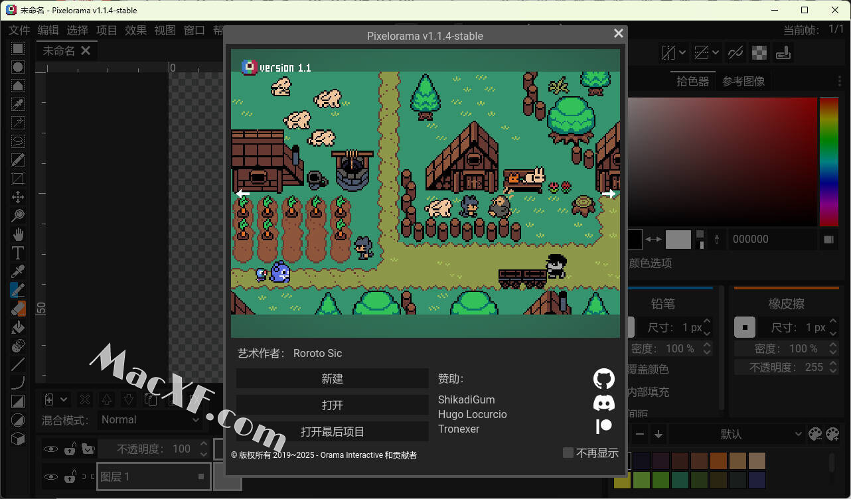Open the GitHub link icon
Image resolution: width=851 pixels, height=499 pixels.
click(604, 379)
